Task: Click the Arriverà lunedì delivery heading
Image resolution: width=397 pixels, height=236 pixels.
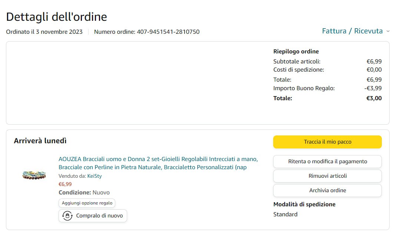Action: [x=40, y=141]
